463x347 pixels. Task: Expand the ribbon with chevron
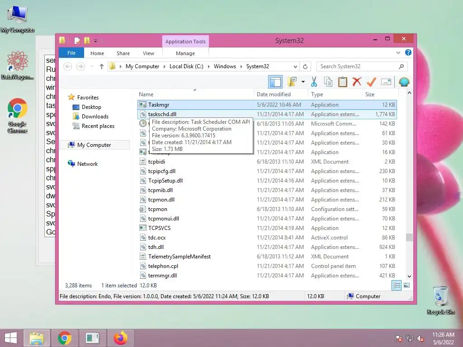click(398, 53)
